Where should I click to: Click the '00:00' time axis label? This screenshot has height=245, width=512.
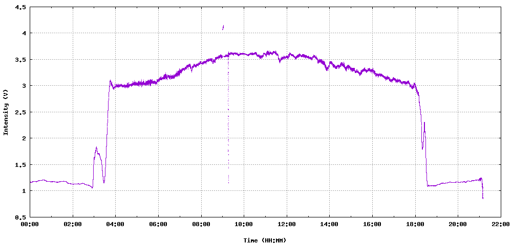tap(30, 225)
